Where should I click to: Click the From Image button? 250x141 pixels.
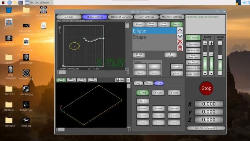point(164,24)
